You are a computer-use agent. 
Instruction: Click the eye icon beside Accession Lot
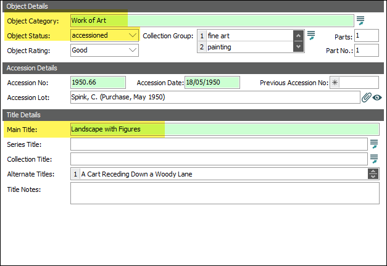pos(377,98)
